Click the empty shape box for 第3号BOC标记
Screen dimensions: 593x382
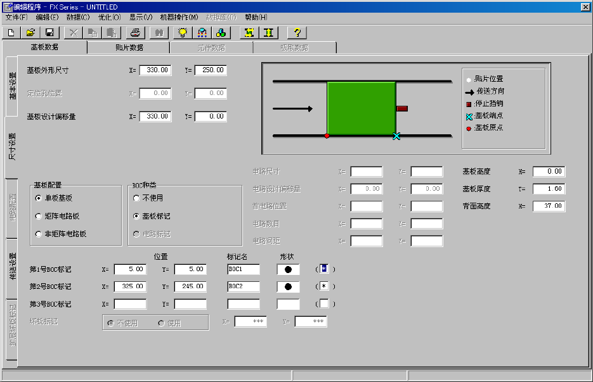(x=288, y=304)
